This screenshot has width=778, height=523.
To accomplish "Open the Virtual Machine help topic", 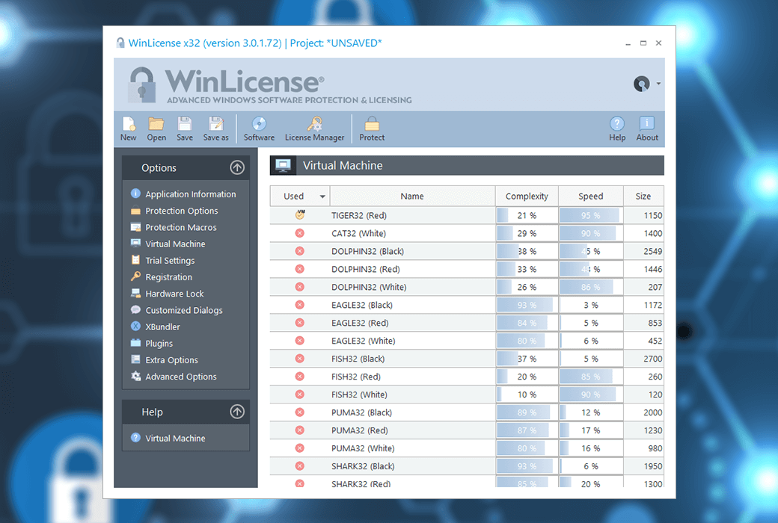I will [x=174, y=438].
